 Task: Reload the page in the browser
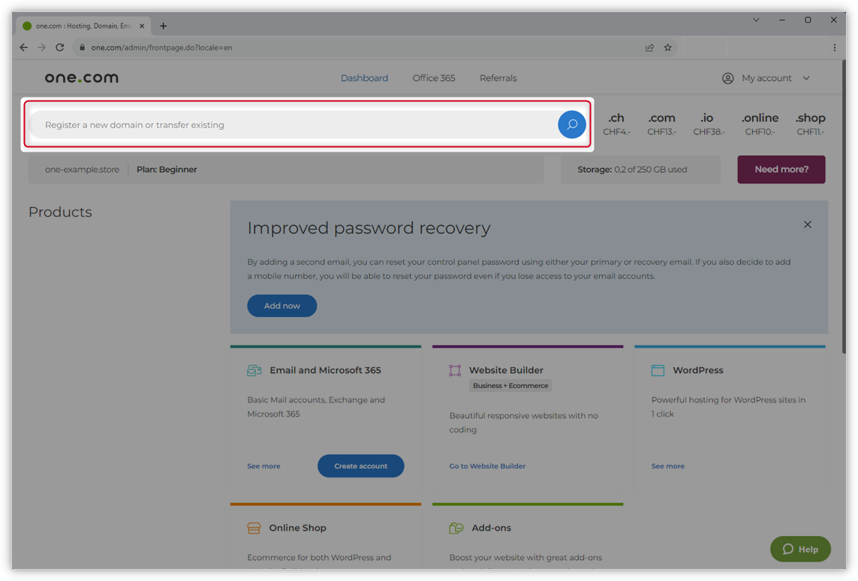[x=60, y=47]
